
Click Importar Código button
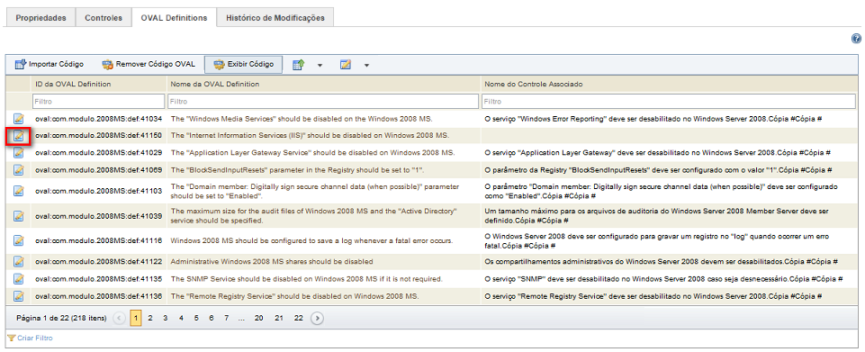(50, 65)
